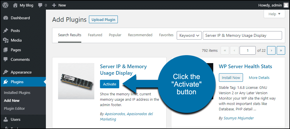Click the Users person icon
This screenshot has height=129, width=290.
[x=6, y=120]
